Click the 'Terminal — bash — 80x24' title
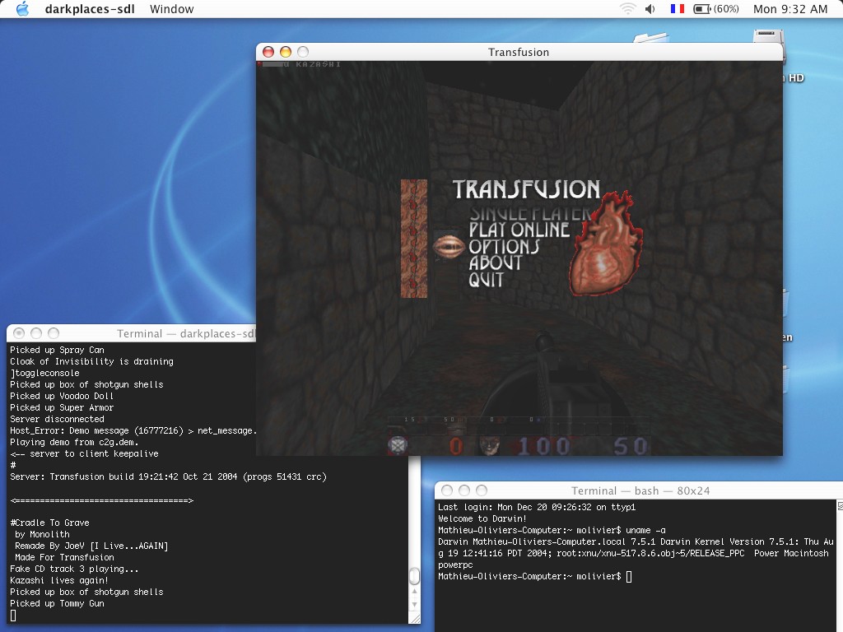The image size is (843, 632). click(x=640, y=490)
